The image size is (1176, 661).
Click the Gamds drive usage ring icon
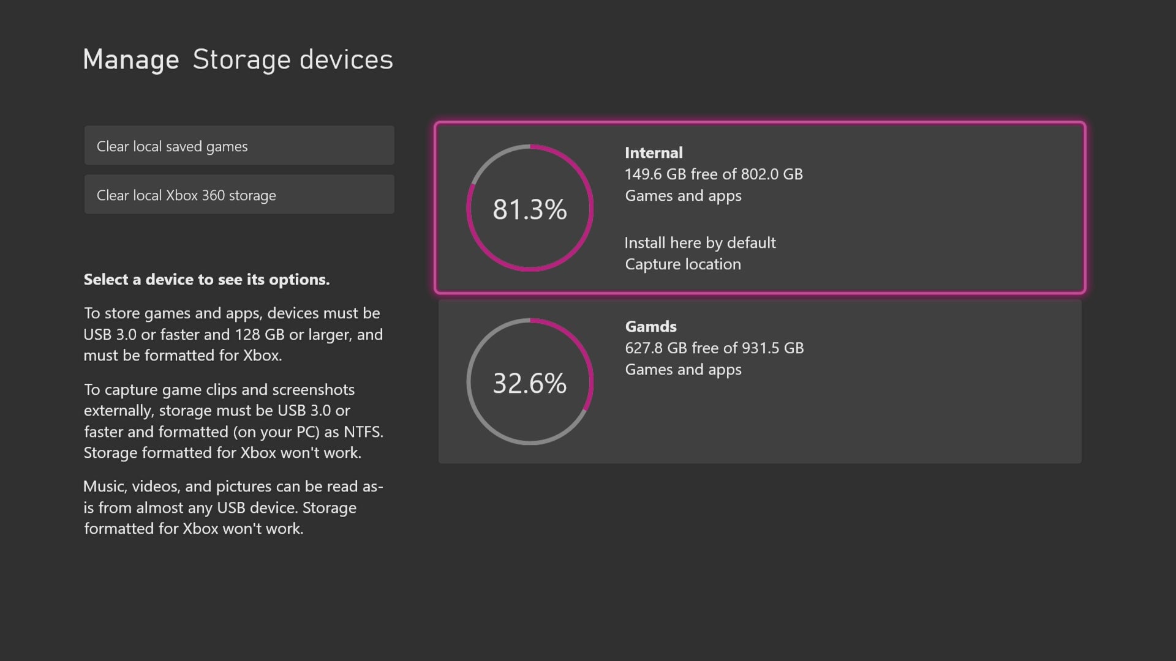(530, 382)
